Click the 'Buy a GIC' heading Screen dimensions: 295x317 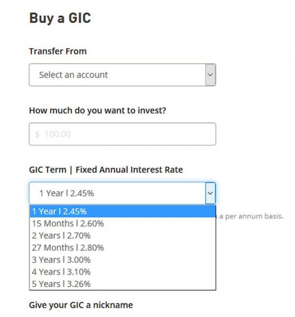60,18
